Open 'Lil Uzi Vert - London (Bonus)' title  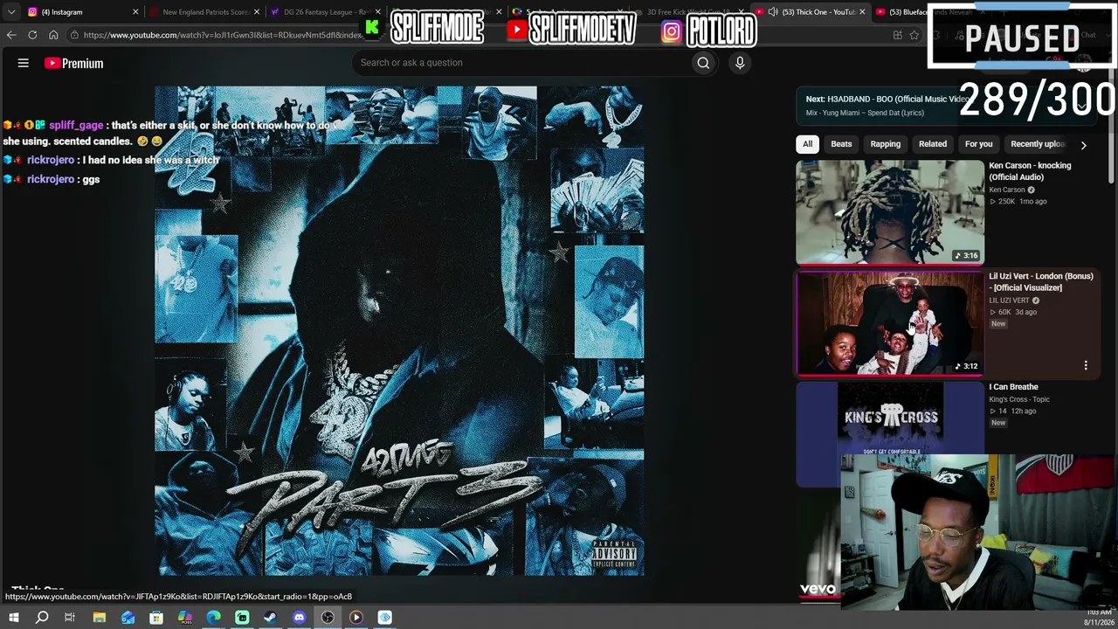pyautogui.click(x=1041, y=281)
